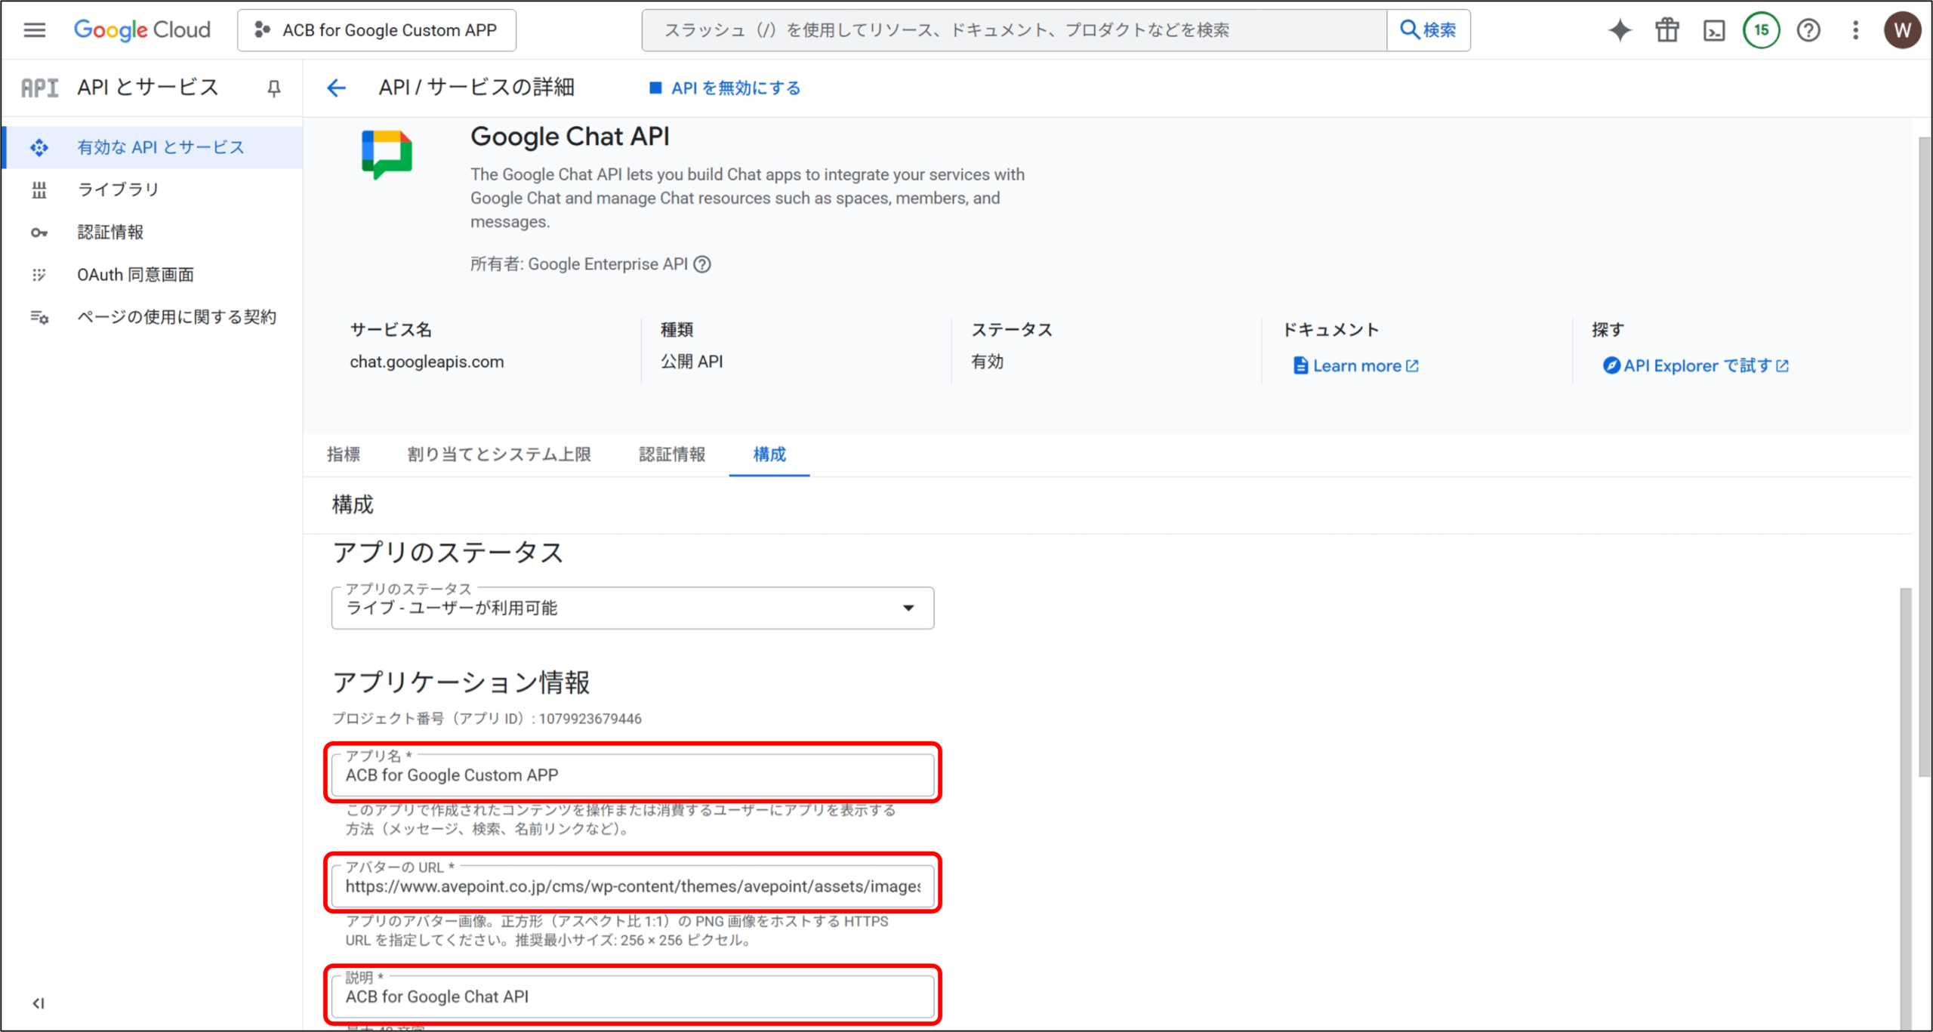Switch to the 割り当てとシステム上限 tab
Screen dimensions: 1933x1032
(x=499, y=454)
